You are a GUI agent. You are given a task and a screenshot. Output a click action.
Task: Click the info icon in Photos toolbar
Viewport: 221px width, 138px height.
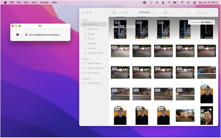(x=166, y=12)
